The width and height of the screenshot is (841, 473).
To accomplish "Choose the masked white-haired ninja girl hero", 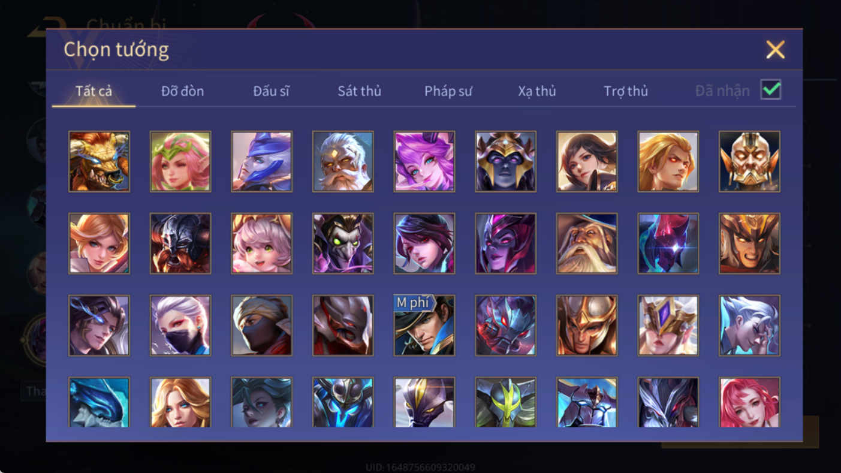I will tap(180, 326).
